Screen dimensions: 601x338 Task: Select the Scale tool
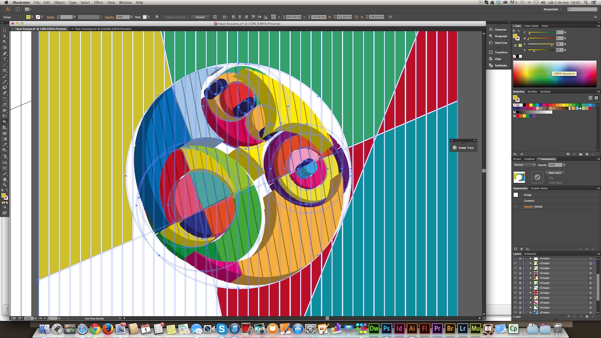[x=5, y=105]
